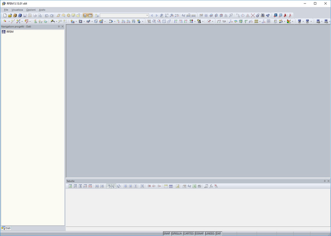Pin the Tabelle panel

pos(325,181)
